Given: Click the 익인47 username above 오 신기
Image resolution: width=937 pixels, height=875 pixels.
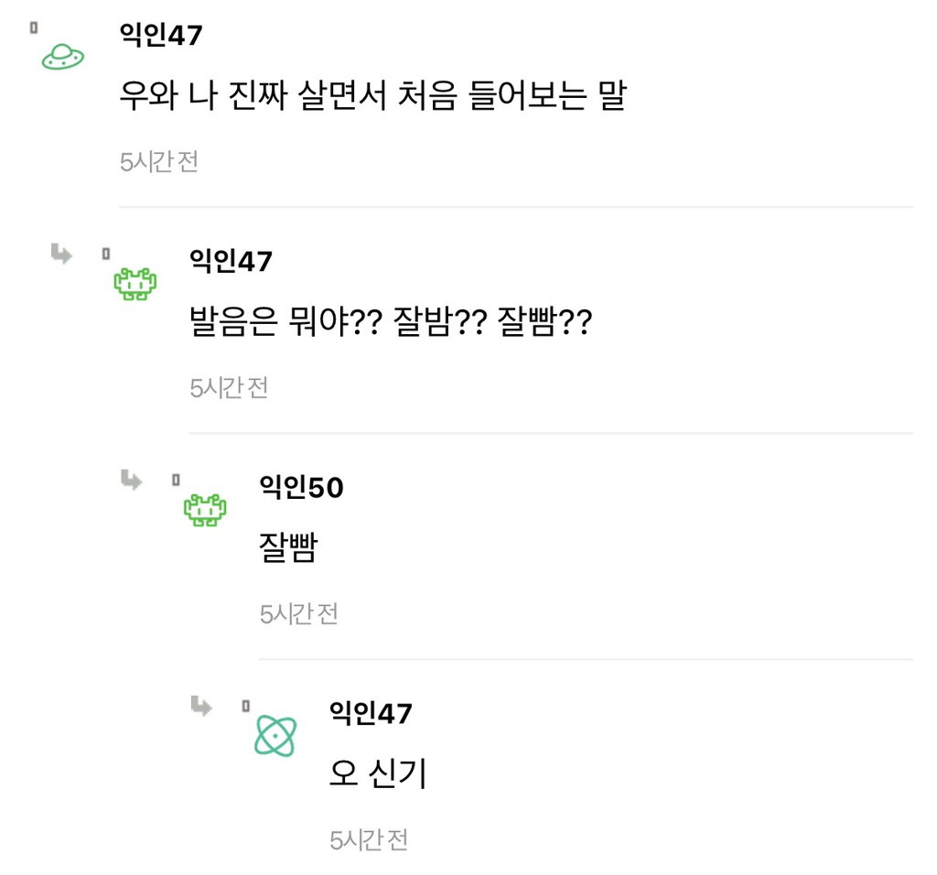Looking at the screenshot, I should [372, 713].
